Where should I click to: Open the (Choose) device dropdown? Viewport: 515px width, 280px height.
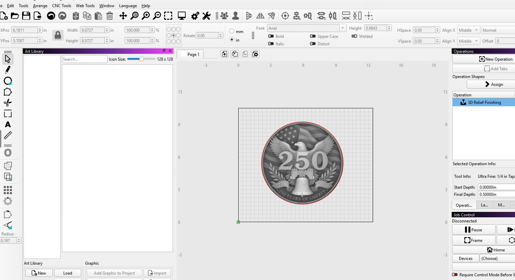(x=497, y=259)
